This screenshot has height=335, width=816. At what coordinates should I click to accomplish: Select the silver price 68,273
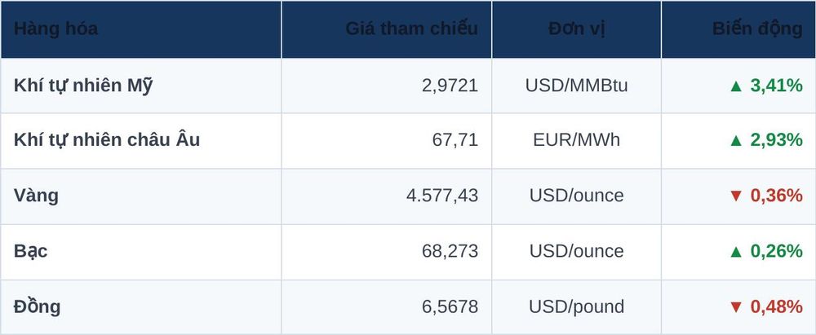tap(450, 252)
